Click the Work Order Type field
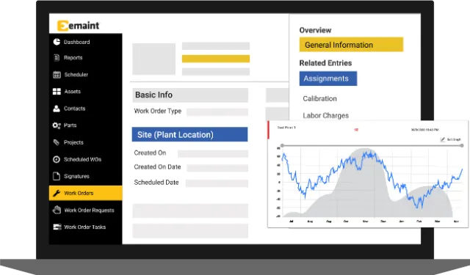The image size is (470, 275). point(217,112)
